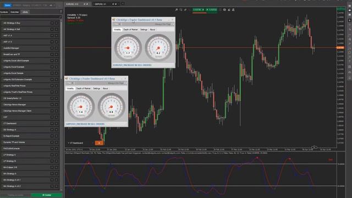The image size is (352, 198).
Task: Click volatility gauge in GBPUSD dashboard
Action: pyautogui.click(x=81, y=107)
